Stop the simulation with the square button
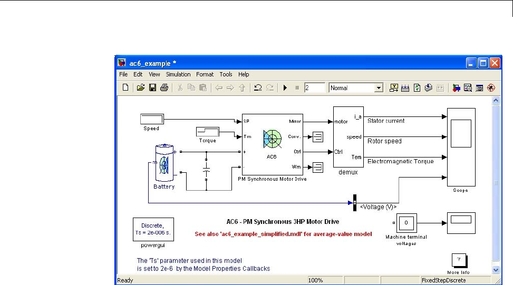The width and height of the screenshot is (513, 285). tap(297, 87)
